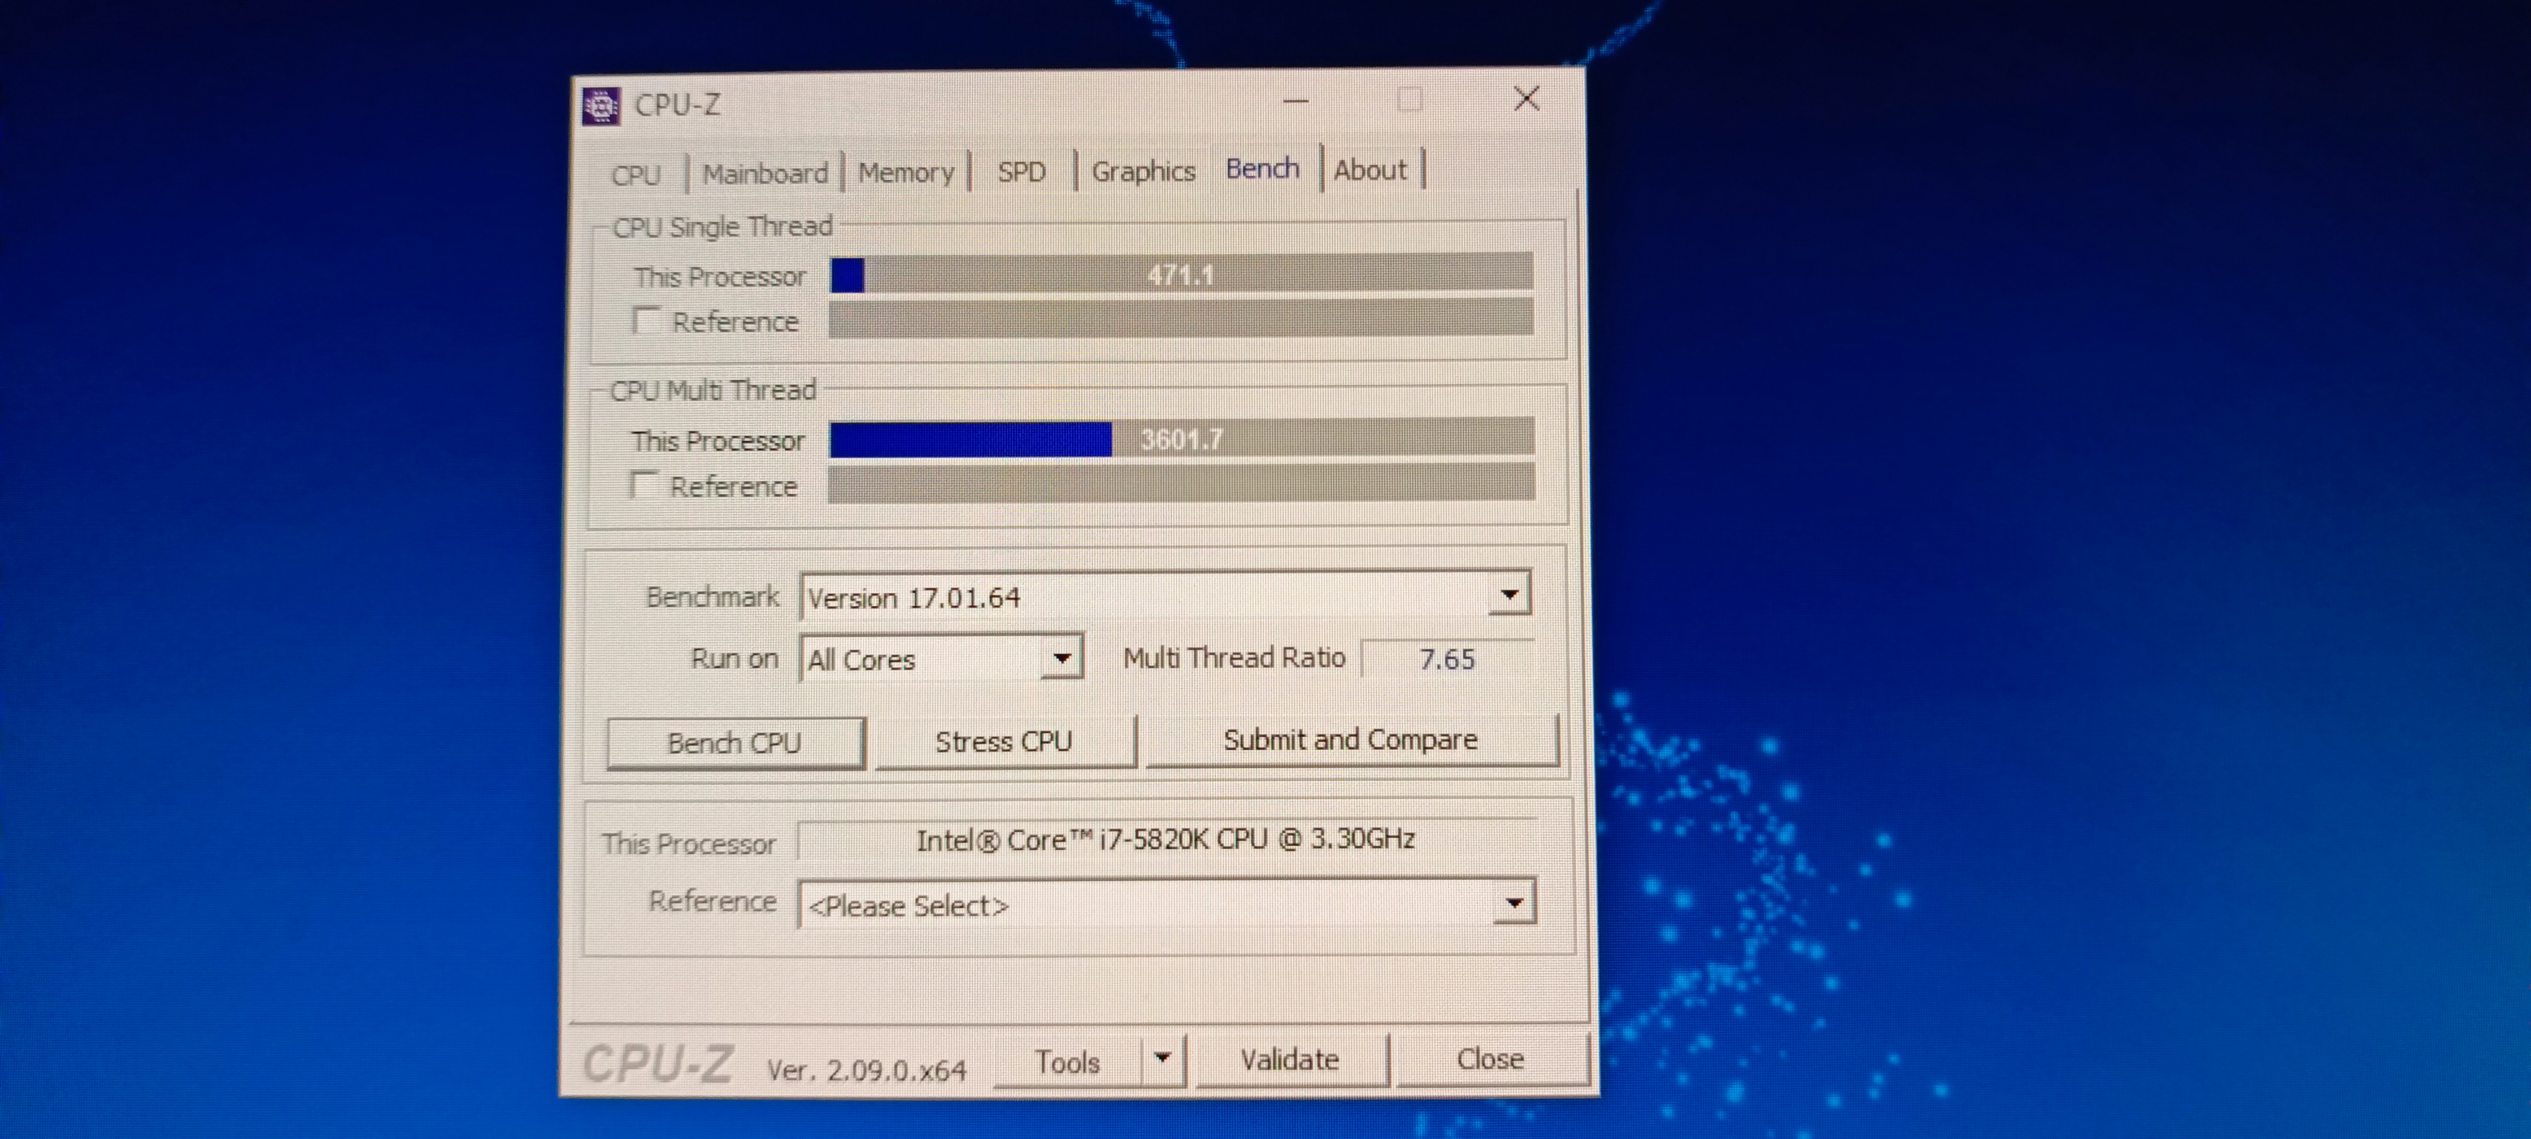Close CPU-Z using title bar X

[x=1527, y=98]
